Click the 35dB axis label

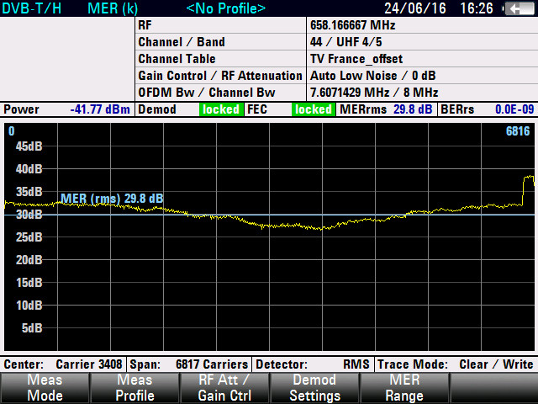tap(29, 192)
